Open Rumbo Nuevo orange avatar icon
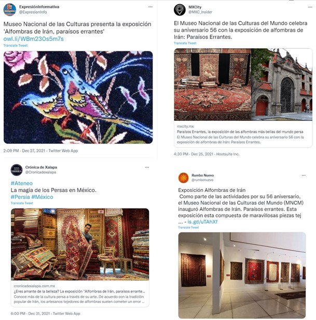316x320 pixels. [x=184, y=177]
